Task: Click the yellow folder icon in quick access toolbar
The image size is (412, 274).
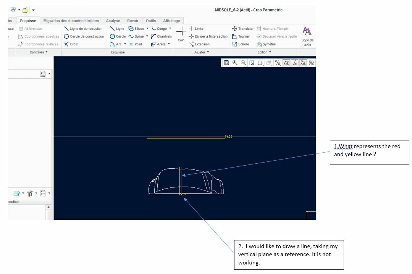Action: (x=25, y=10)
